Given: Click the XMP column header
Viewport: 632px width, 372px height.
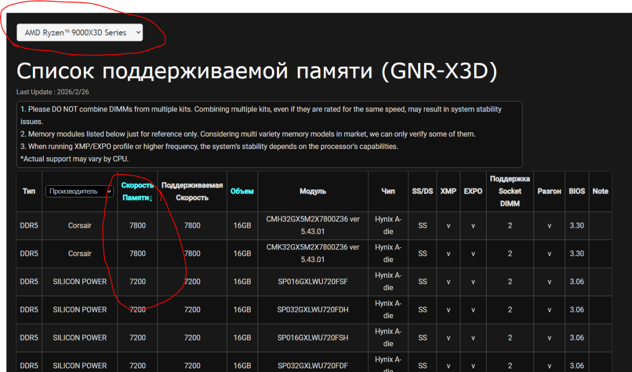Looking at the screenshot, I should click(x=448, y=191).
